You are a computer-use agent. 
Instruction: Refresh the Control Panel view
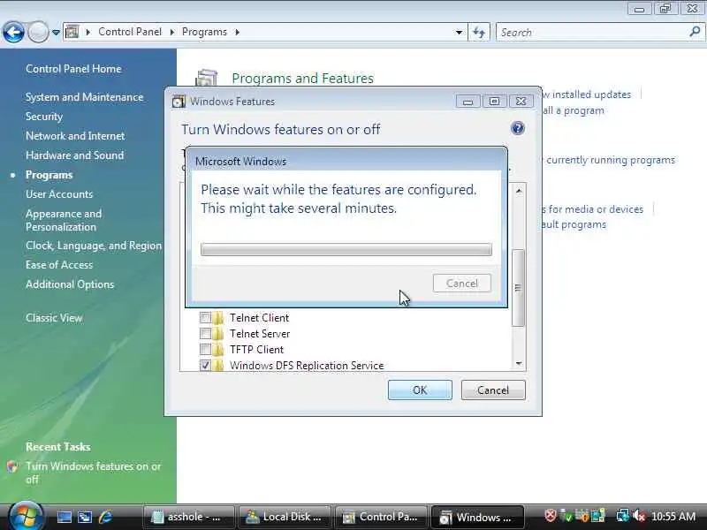[x=478, y=32]
